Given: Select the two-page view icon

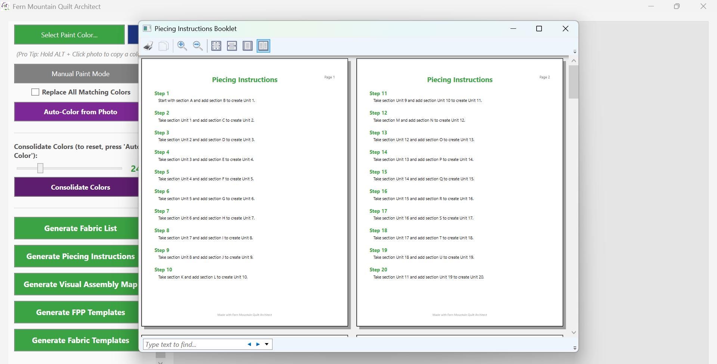Looking at the screenshot, I should tap(263, 46).
